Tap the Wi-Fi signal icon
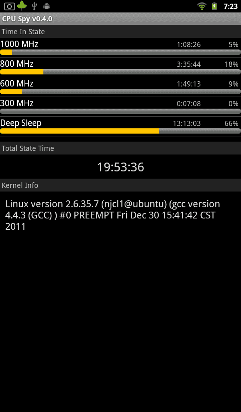This screenshot has height=412, width=241. tap(202, 6)
